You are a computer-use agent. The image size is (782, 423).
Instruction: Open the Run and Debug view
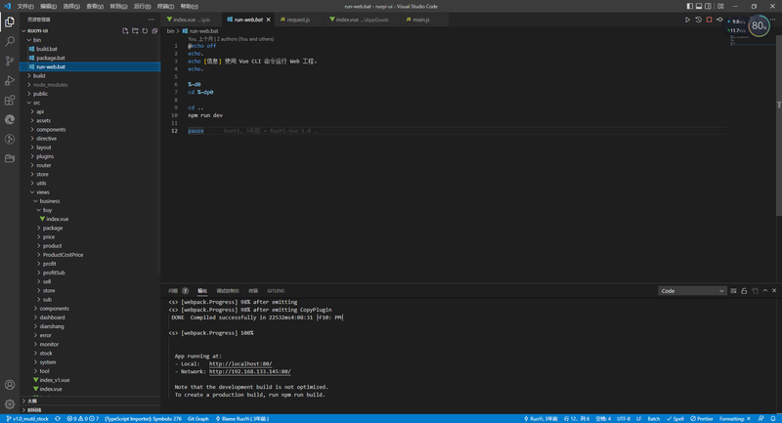(x=10, y=80)
